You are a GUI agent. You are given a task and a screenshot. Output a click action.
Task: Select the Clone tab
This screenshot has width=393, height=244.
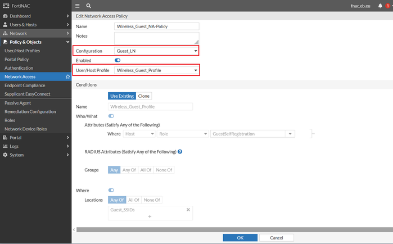tap(144, 96)
